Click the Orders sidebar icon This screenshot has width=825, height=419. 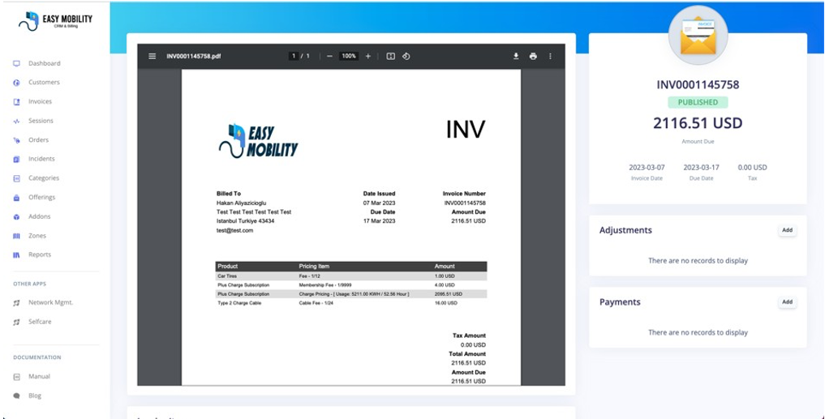pos(16,140)
